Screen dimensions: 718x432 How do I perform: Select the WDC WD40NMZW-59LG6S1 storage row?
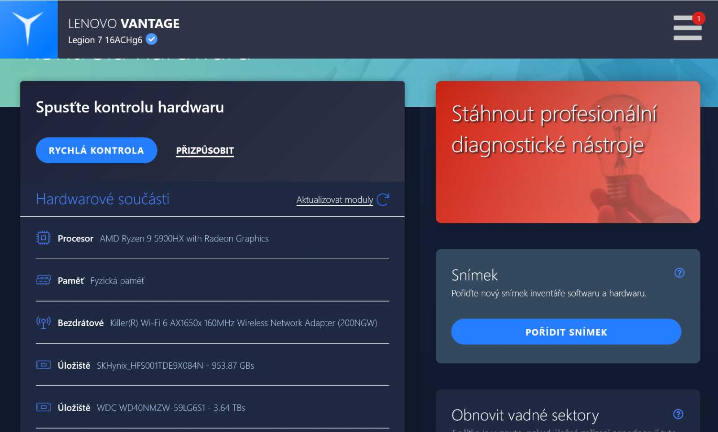point(212,407)
